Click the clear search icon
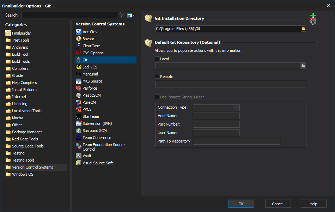The image size is (335, 212). coord(122,15)
